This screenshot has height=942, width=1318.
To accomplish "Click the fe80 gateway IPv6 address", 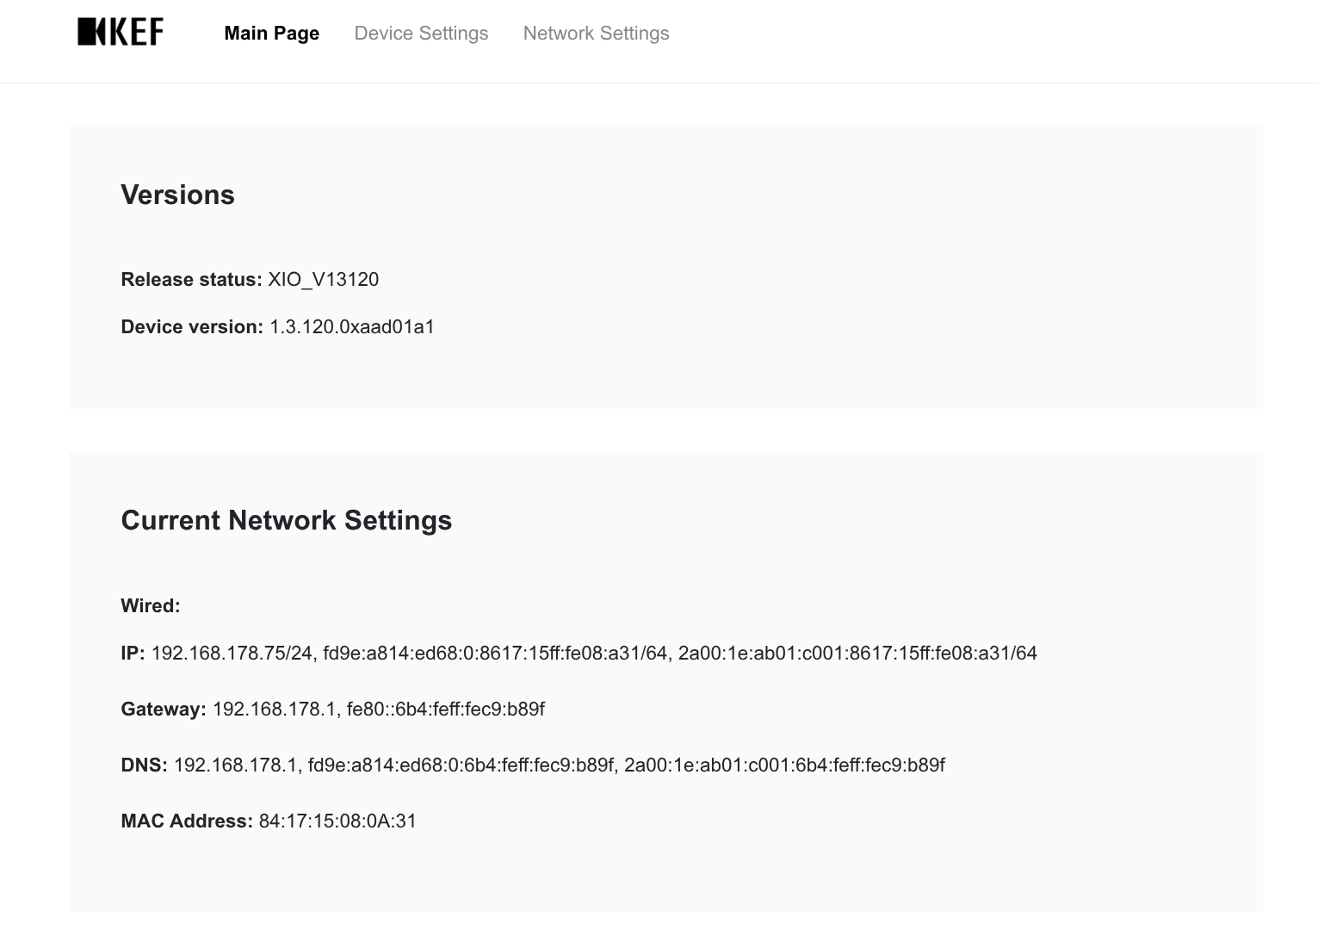I will click(x=445, y=710).
